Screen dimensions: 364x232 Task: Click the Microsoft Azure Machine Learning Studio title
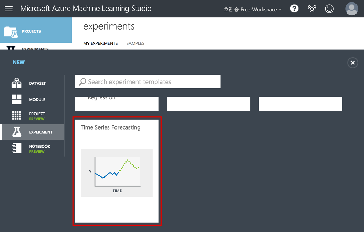coord(86,9)
